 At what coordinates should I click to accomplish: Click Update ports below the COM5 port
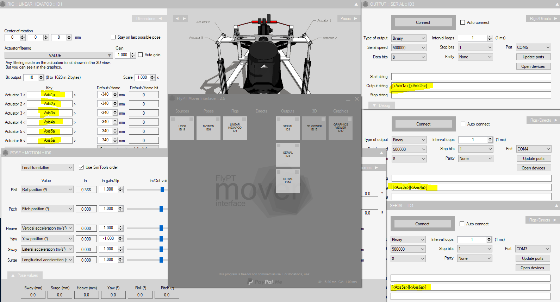533,57
